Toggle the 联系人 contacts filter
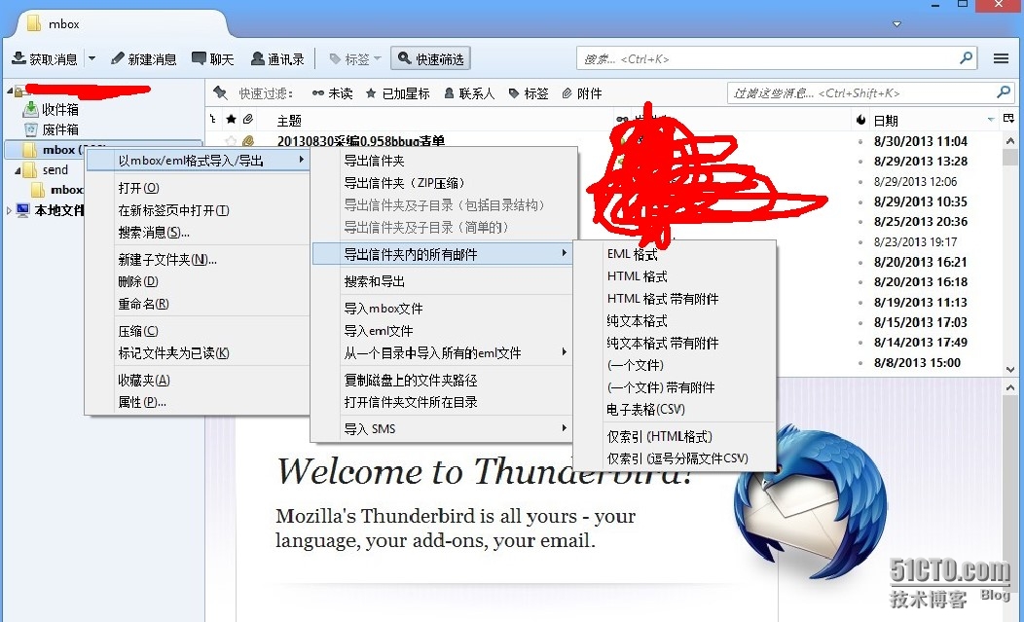 click(x=469, y=94)
